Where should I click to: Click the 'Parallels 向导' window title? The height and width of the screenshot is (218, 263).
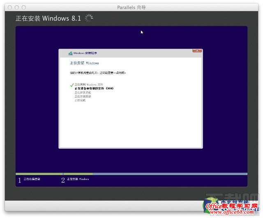131,7
